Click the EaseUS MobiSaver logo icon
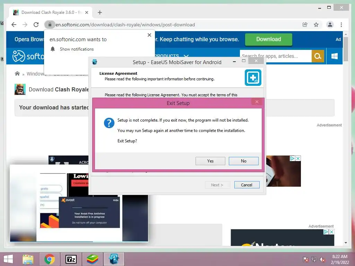This screenshot has height=266, width=355. pyautogui.click(x=253, y=78)
